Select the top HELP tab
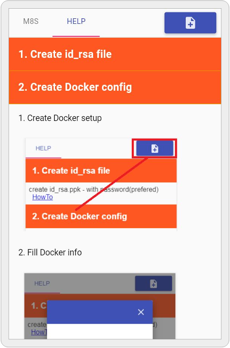The width and height of the screenshot is (230, 348). (76, 21)
